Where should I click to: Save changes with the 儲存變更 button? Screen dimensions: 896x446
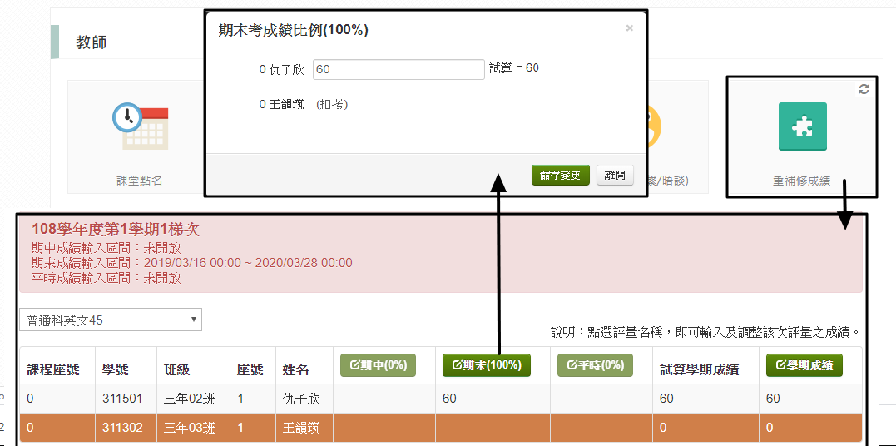(x=560, y=176)
